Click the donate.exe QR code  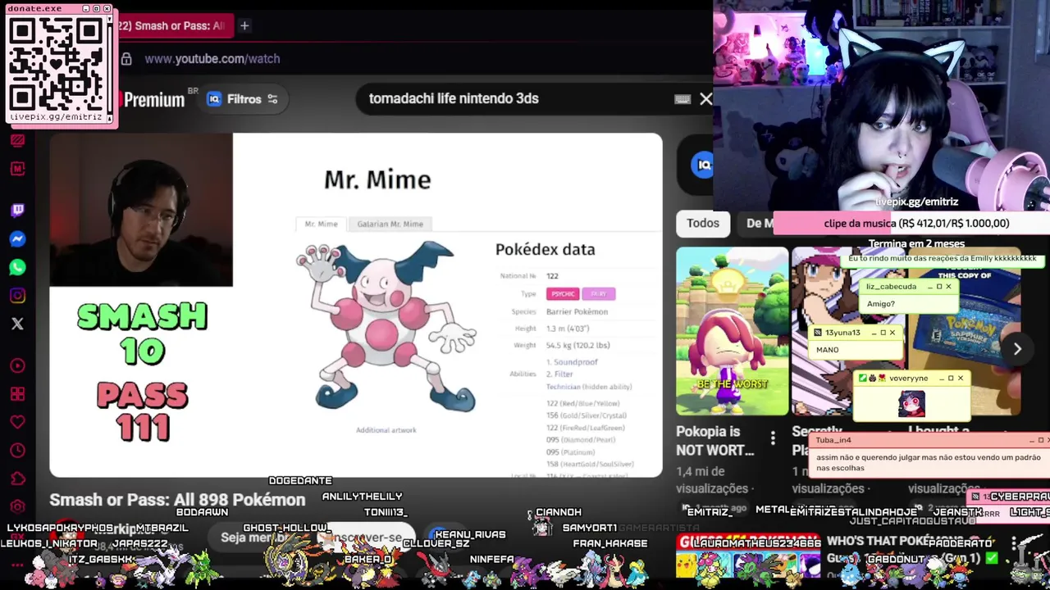[57, 63]
